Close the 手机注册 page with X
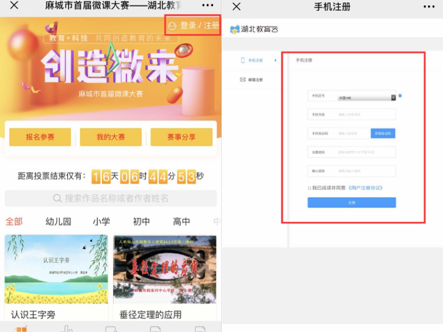Viewport: 443px width, 332px height. tap(236, 7)
